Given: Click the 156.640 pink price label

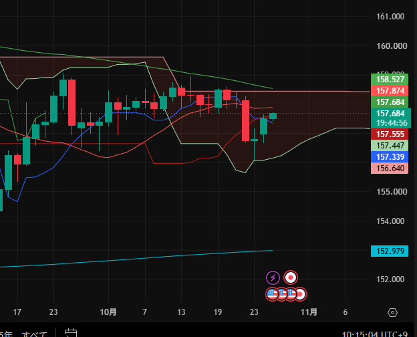Looking at the screenshot, I should [x=390, y=168].
